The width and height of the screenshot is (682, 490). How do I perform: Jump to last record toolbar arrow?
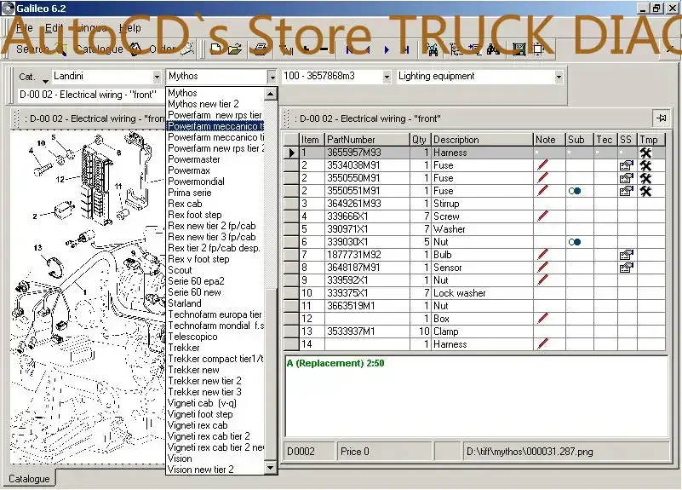405,49
